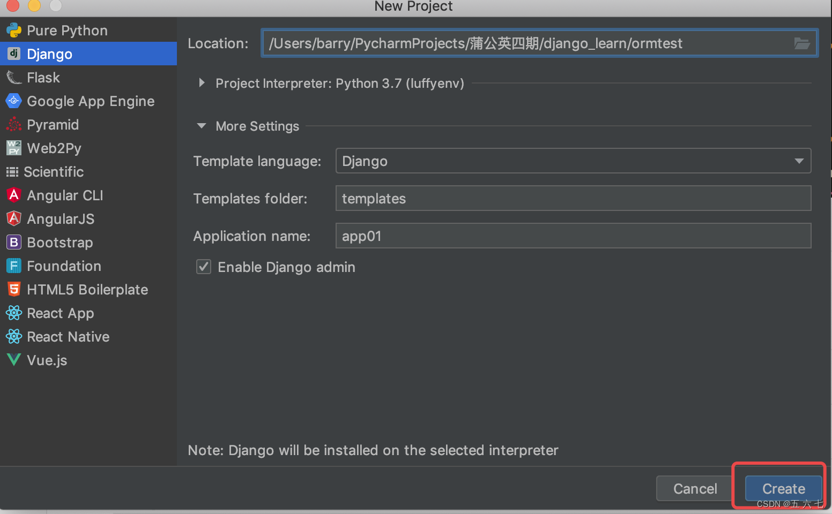
Task: Select React Native label in list
Action: pos(68,337)
